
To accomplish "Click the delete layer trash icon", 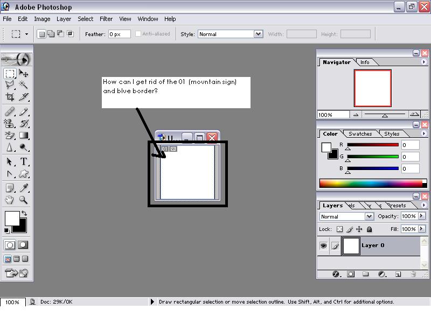I will pos(413,274).
